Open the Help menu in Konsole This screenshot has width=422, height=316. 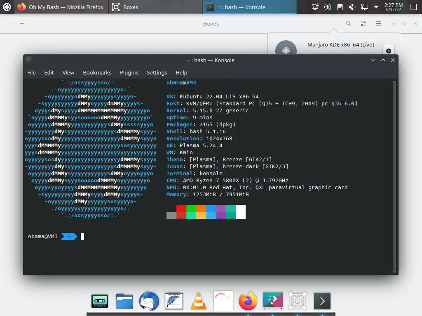coord(181,72)
